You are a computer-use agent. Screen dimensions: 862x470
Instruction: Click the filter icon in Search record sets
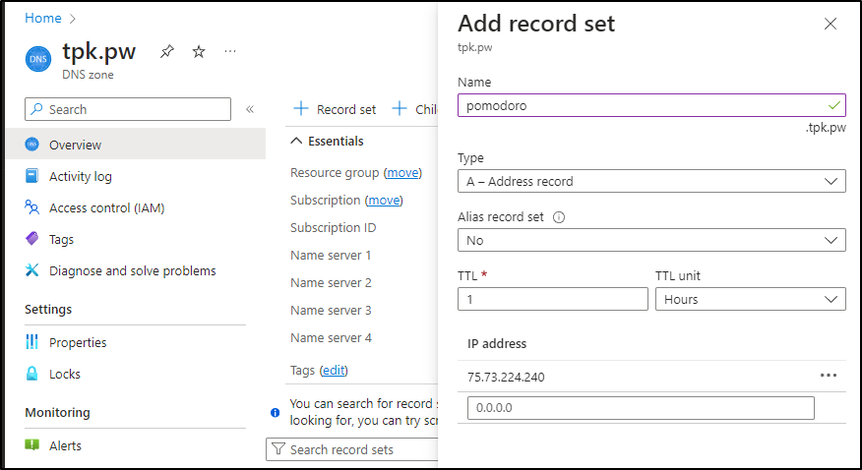(278, 449)
